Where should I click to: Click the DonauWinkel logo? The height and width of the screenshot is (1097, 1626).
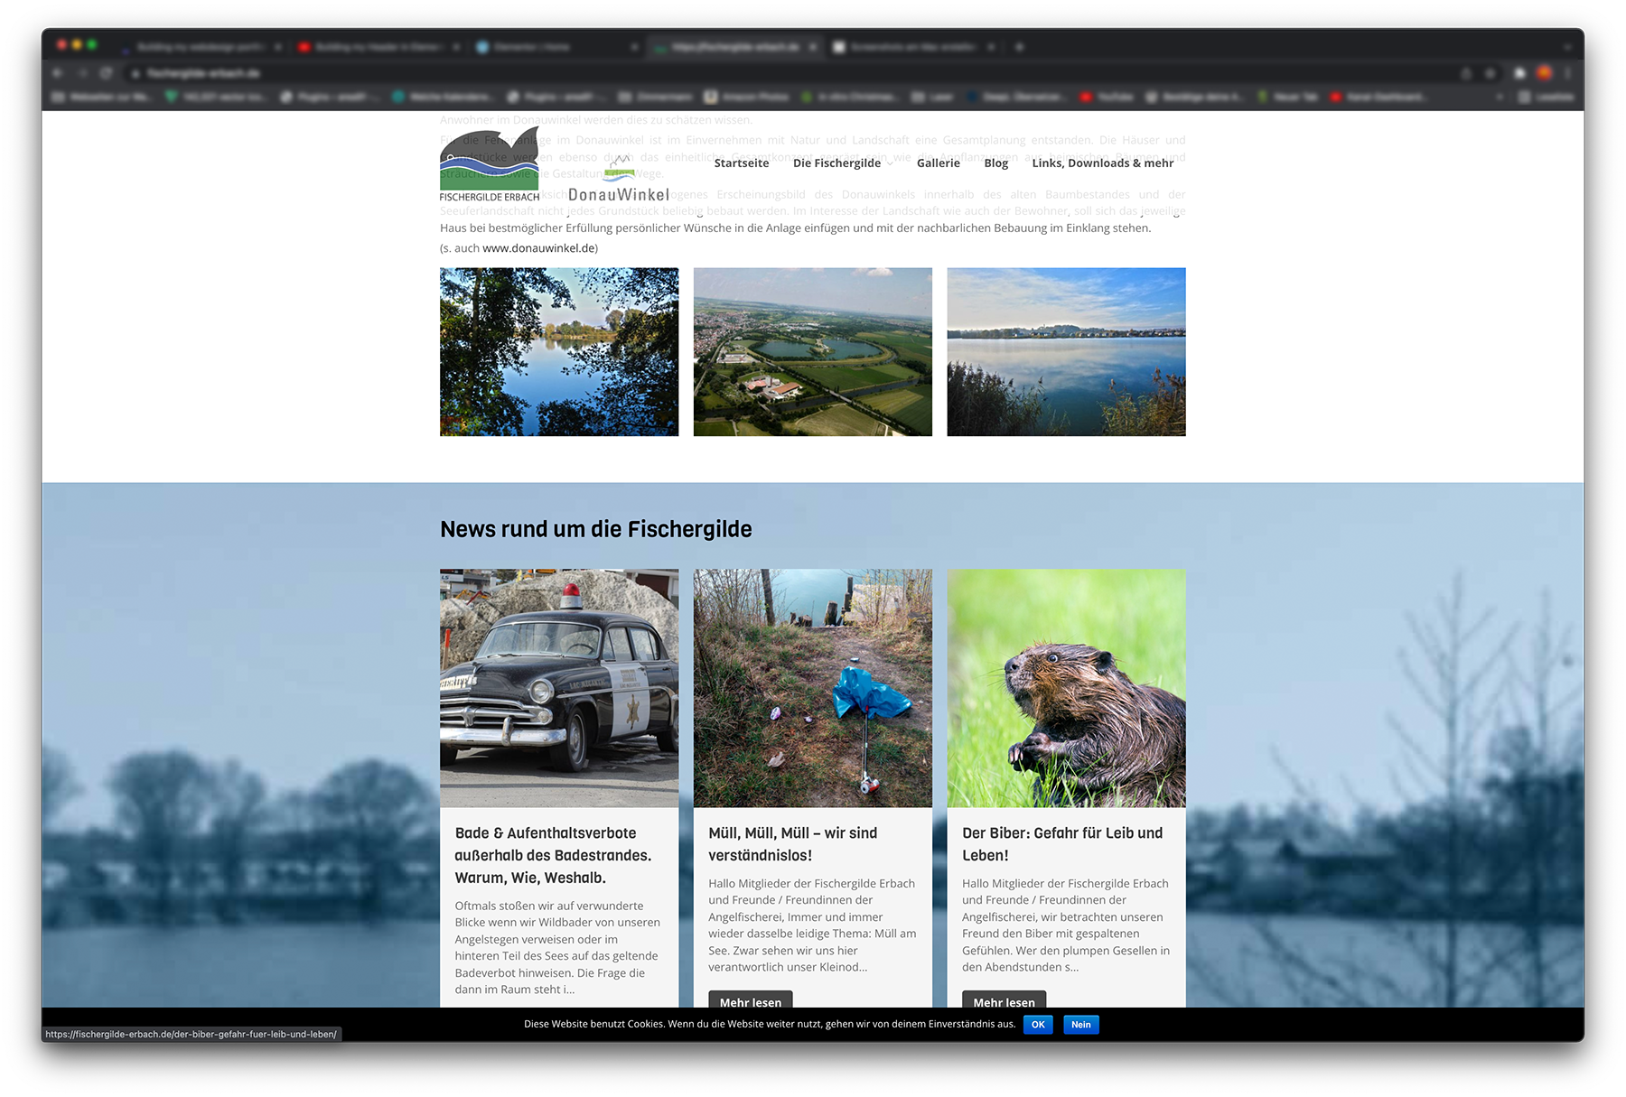coord(619,179)
